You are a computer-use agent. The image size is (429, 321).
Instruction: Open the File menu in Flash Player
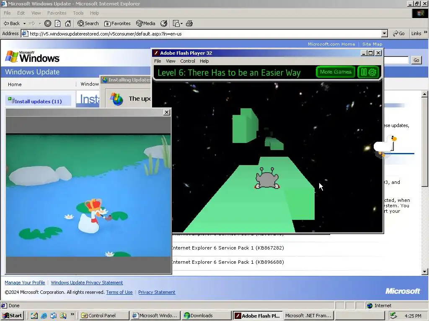click(x=158, y=61)
